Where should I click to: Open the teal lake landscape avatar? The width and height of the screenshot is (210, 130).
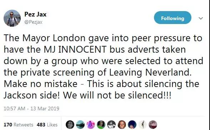pyautogui.click(x=80, y=125)
